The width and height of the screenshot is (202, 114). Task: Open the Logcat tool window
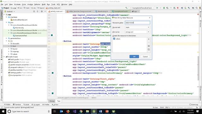click(36, 104)
